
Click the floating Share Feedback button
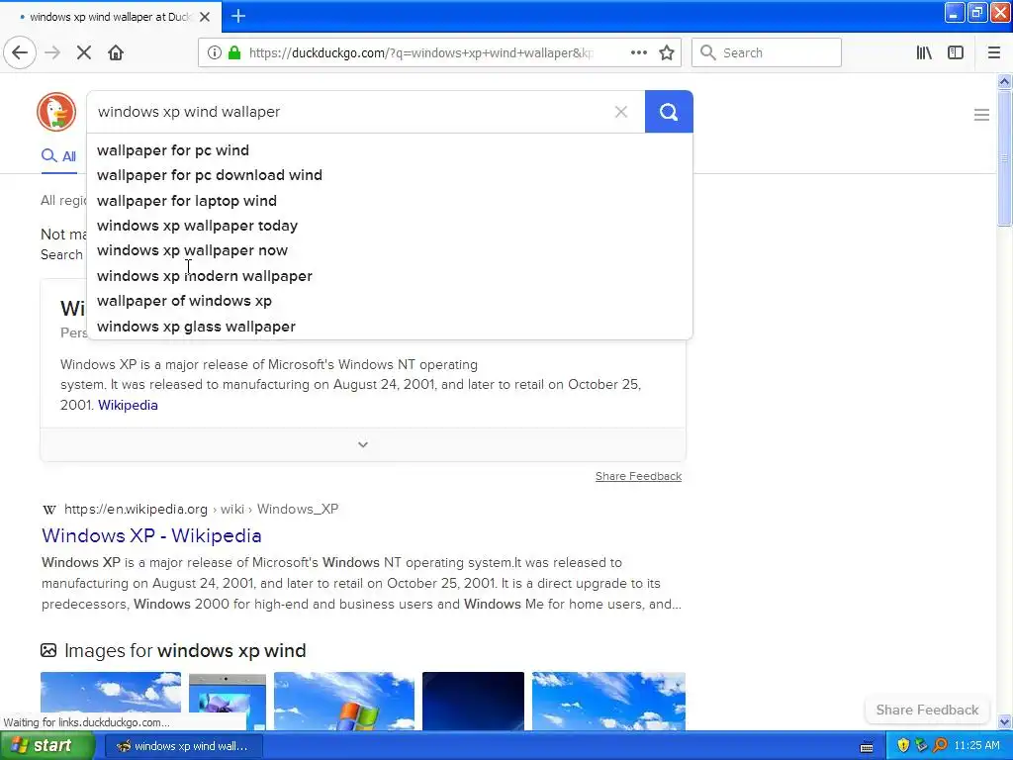tap(927, 710)
